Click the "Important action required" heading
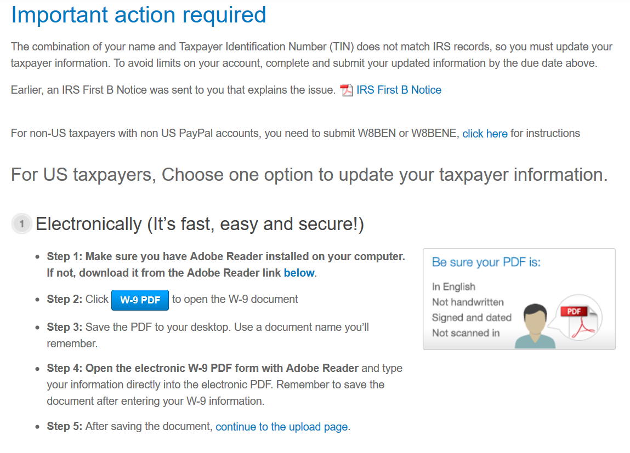This screenshot has width=630, height=453. click(139, 15)
